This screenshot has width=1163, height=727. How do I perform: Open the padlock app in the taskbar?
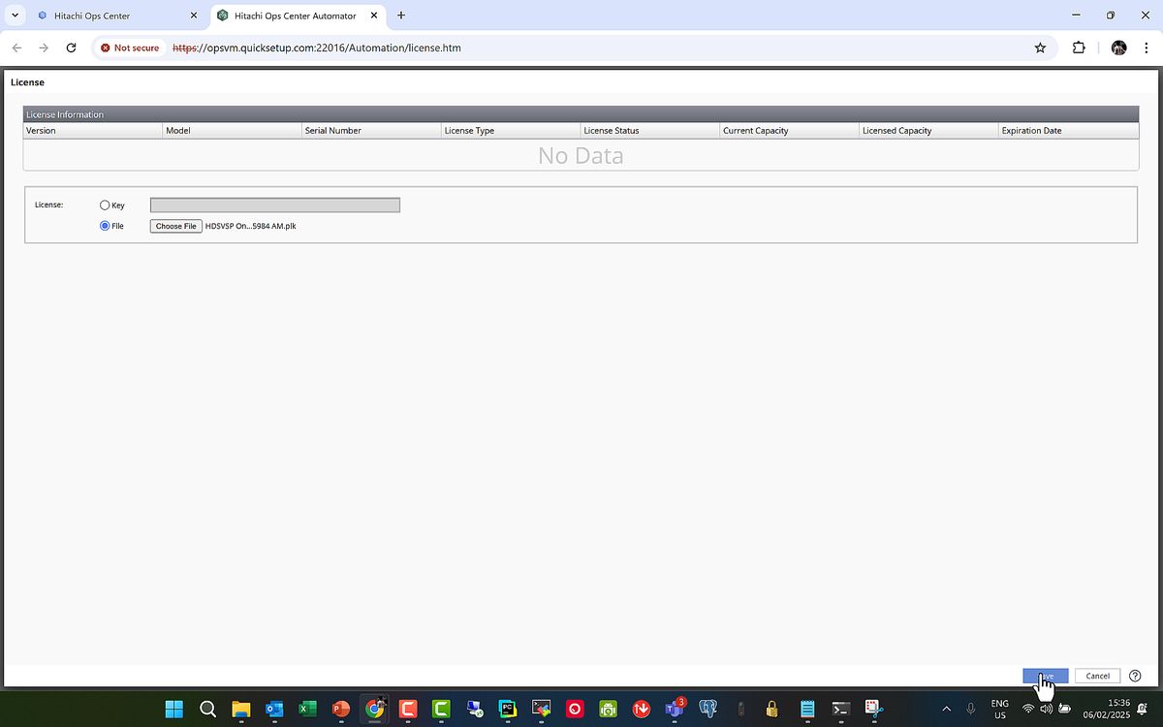[771, 709]
